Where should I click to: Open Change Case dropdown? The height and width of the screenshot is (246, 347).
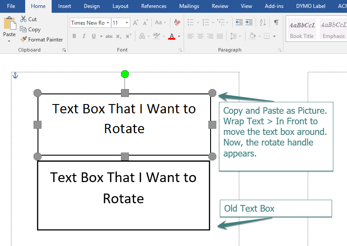[160, 22]
